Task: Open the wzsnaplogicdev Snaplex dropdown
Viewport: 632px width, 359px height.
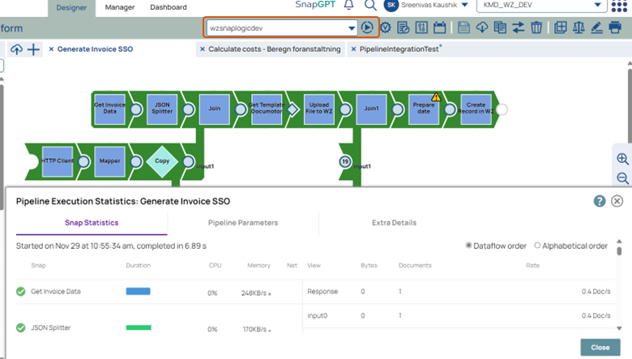Action: click(x=282, y=28)
